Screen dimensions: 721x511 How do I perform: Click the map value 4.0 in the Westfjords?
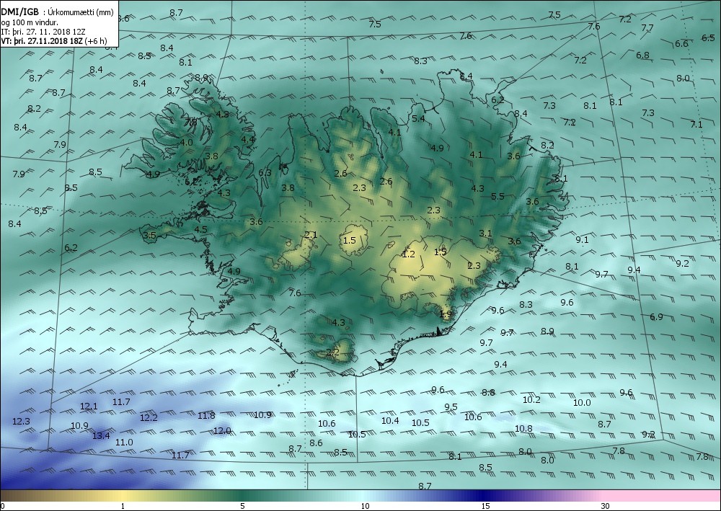tap(186, 143)
